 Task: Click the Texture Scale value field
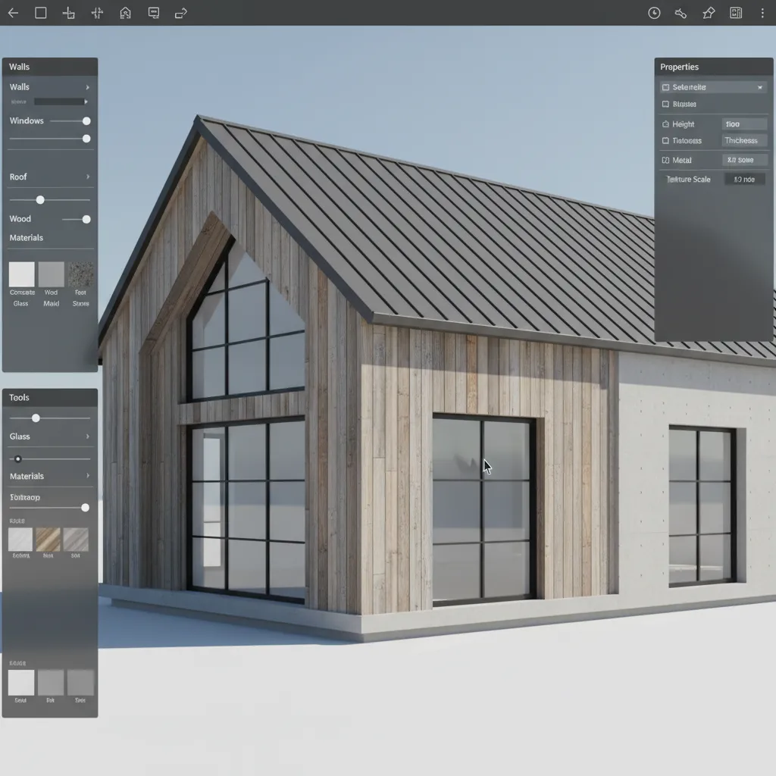[744, 179]
